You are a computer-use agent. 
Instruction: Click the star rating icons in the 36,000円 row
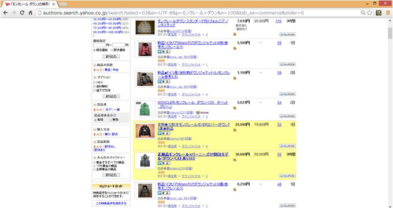click(161, 172)
